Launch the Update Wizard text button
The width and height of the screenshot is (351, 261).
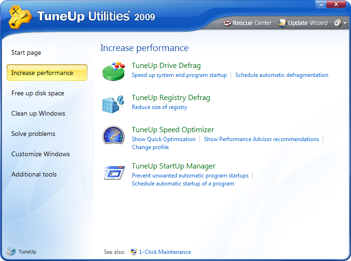tap(308, 23)
